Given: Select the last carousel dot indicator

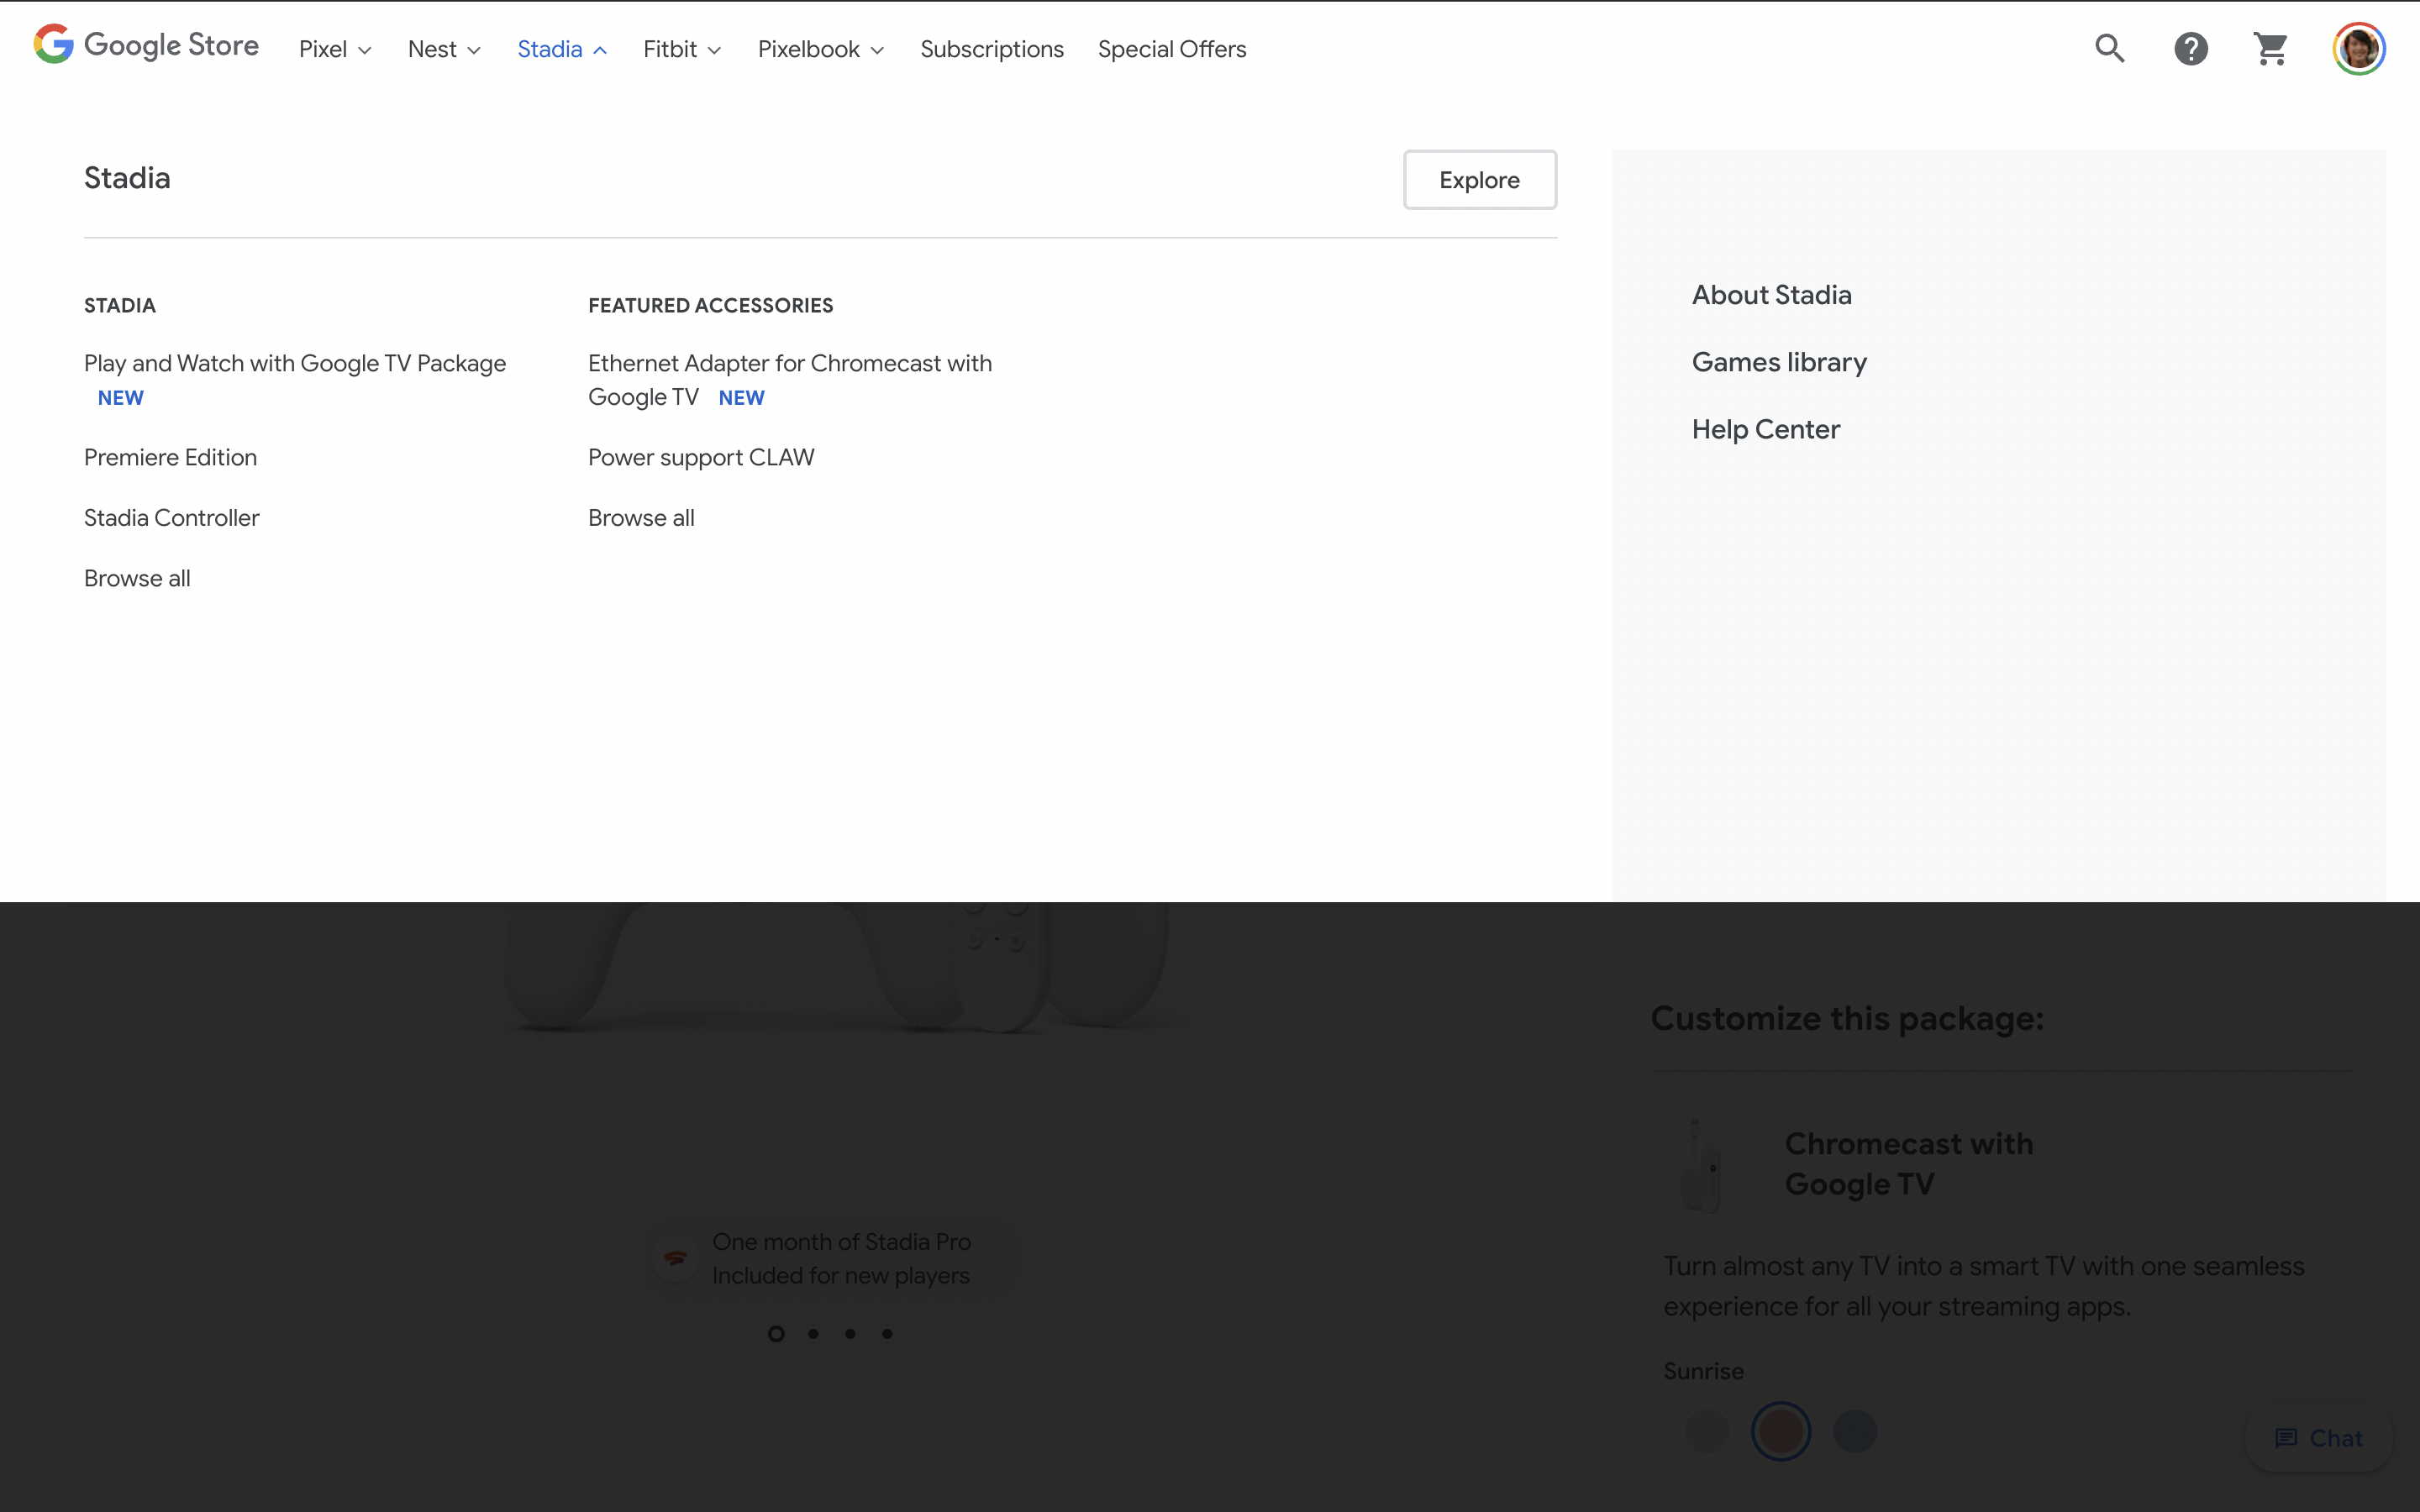Looking at the screenshot, I should coord(887,1333).
